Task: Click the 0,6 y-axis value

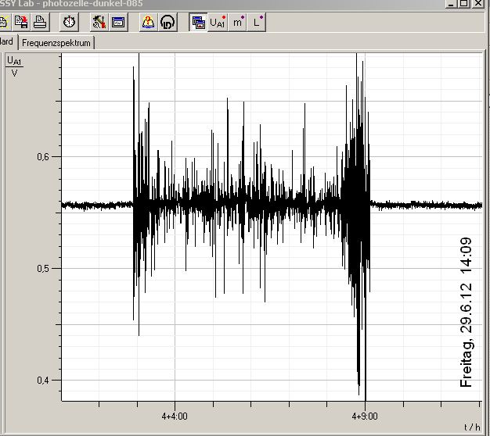Action: [x=43, y=156]
